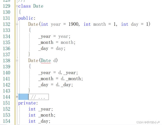Click the collapsed '// ...' code box
Viewport: 162px width, 125px height.
coord(39,97)
